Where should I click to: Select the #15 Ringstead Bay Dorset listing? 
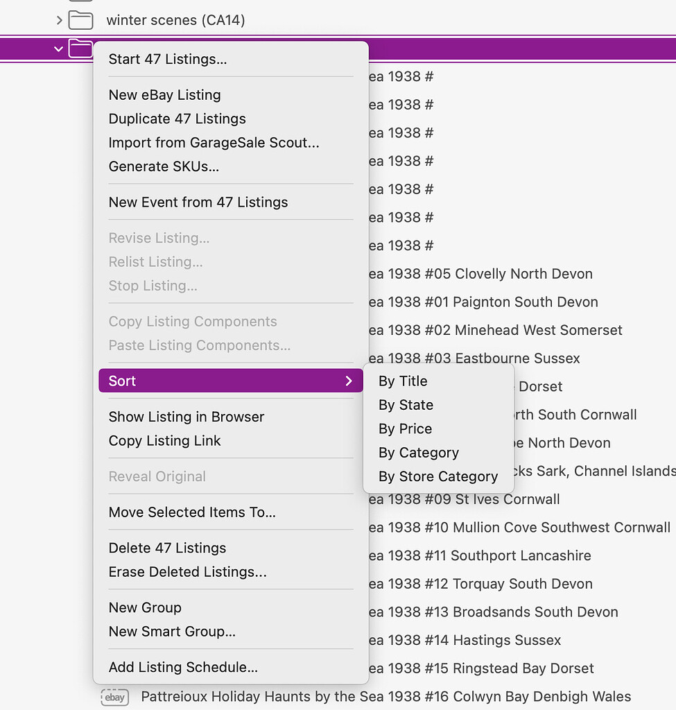(x=481, y=668)
